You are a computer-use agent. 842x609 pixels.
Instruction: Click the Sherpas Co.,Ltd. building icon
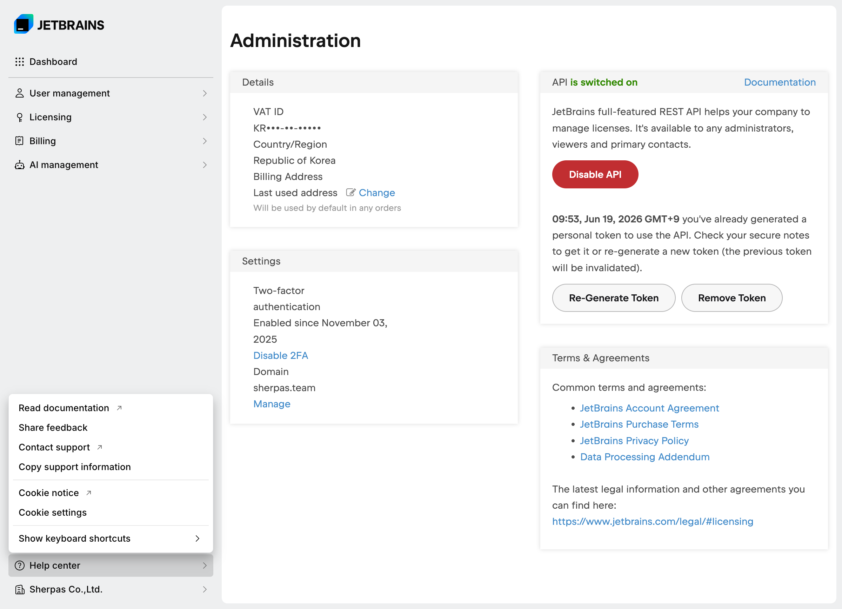(x=20, y=589)
